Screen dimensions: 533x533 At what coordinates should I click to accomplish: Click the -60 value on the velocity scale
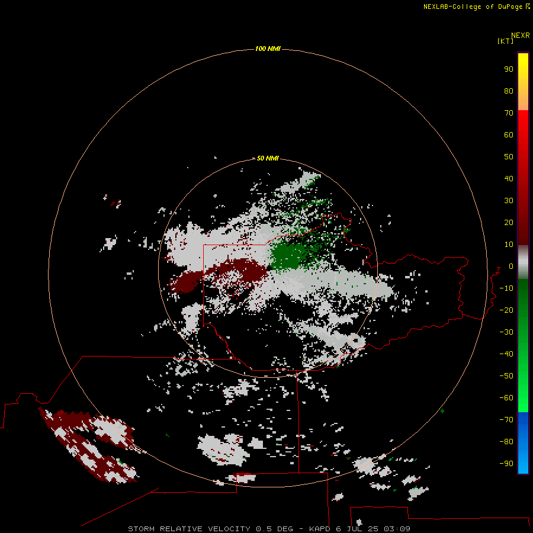506,398
